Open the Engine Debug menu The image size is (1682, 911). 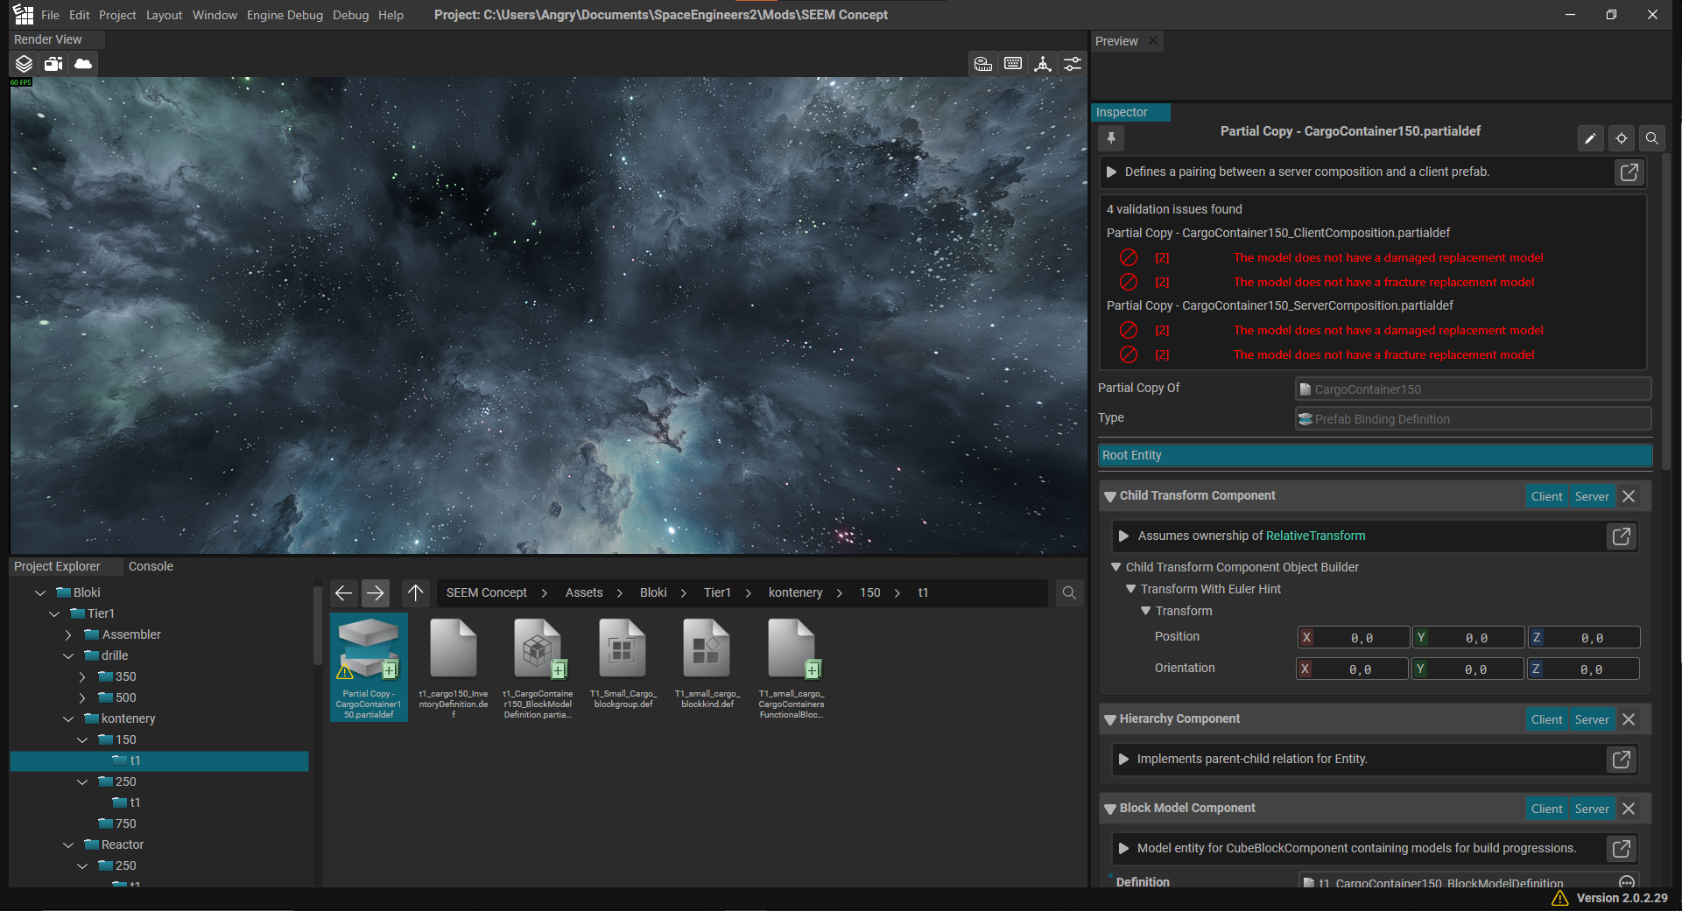coord(285,15)
